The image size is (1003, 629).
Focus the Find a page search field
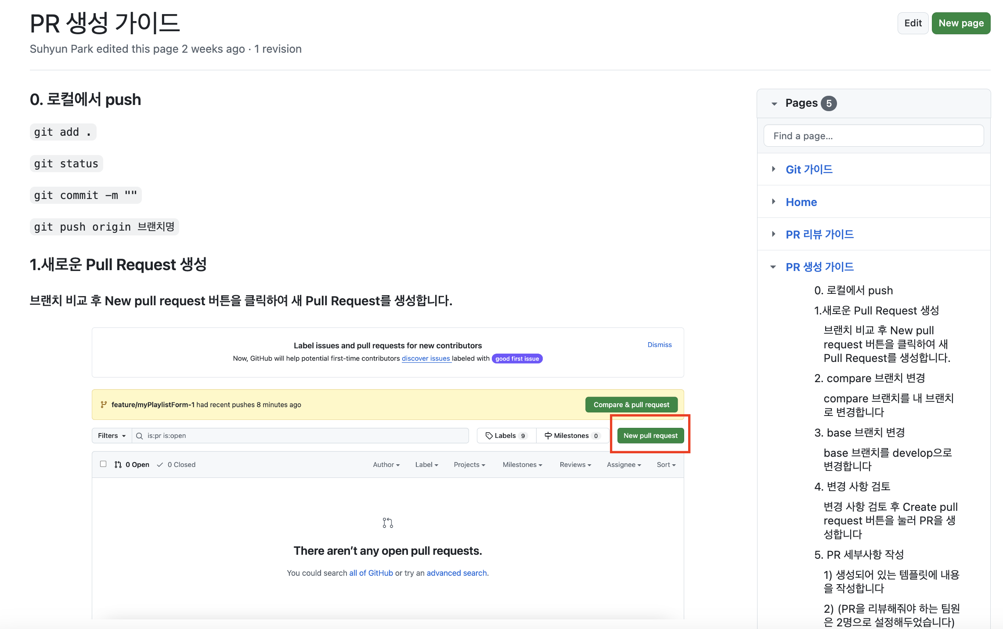pyautogui.click(x=873, y=136)
